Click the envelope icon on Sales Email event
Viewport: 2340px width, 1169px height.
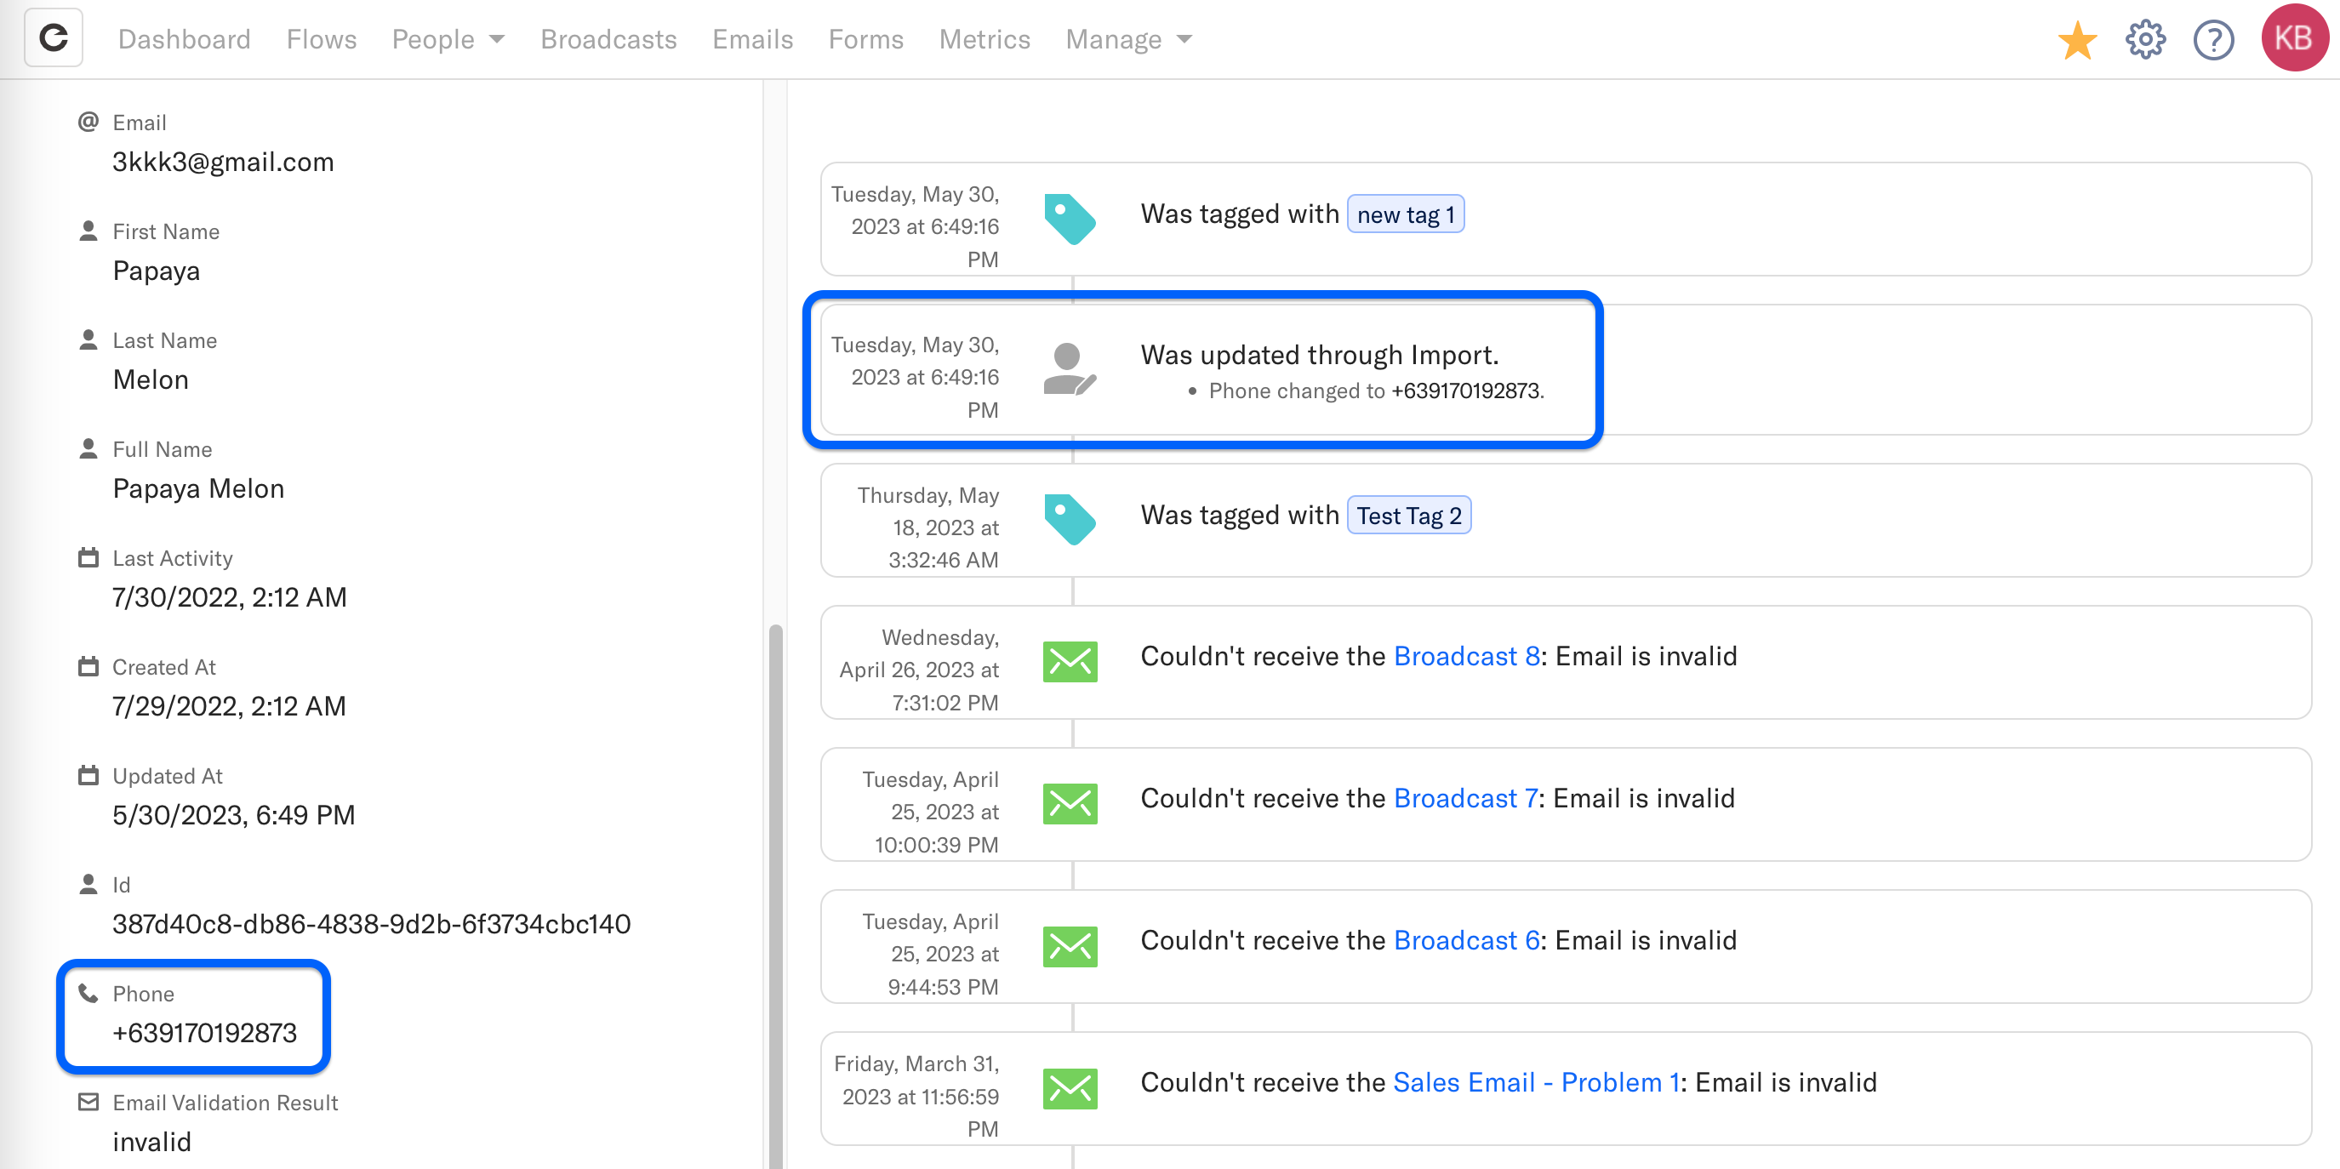click(x=1070, y=1088)
